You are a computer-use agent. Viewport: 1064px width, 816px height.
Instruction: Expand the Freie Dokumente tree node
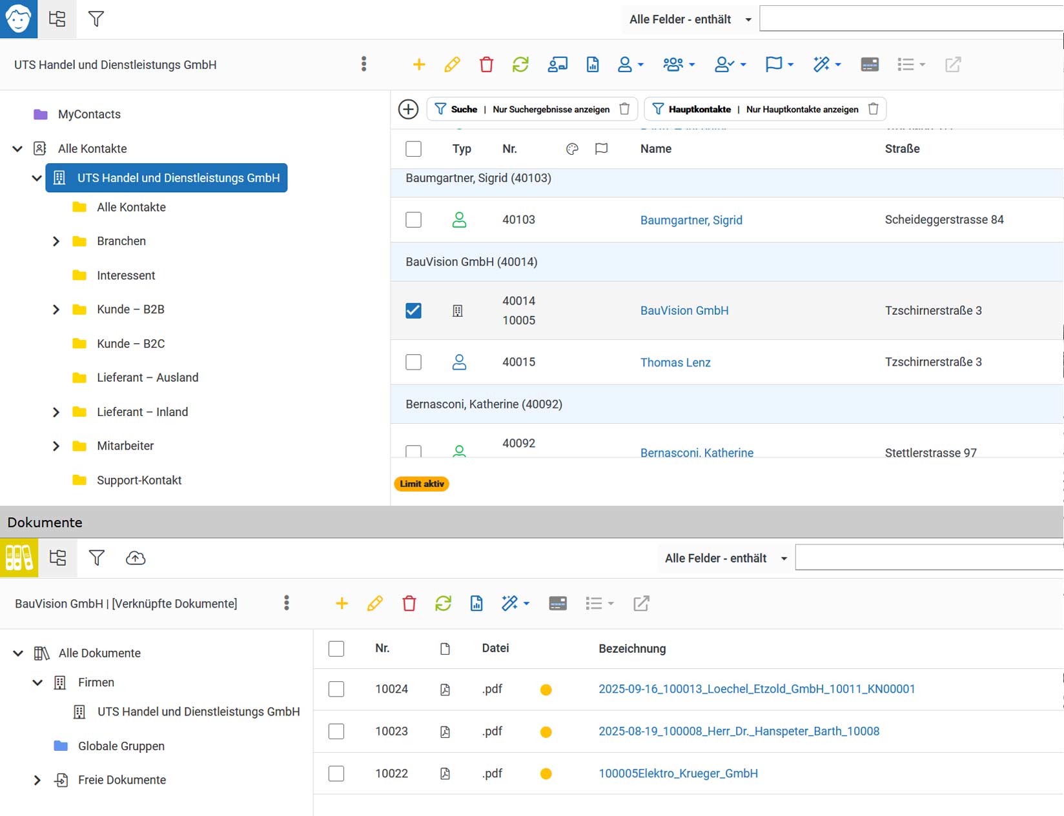(37, 781)
